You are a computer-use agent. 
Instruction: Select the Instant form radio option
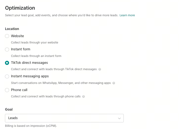[x=7, y=50]
